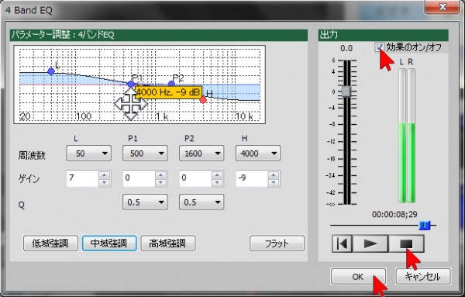This screenshot has width=465, height=297.
Task: Stop preview playback with the stop button
Action: coord(406,244)
